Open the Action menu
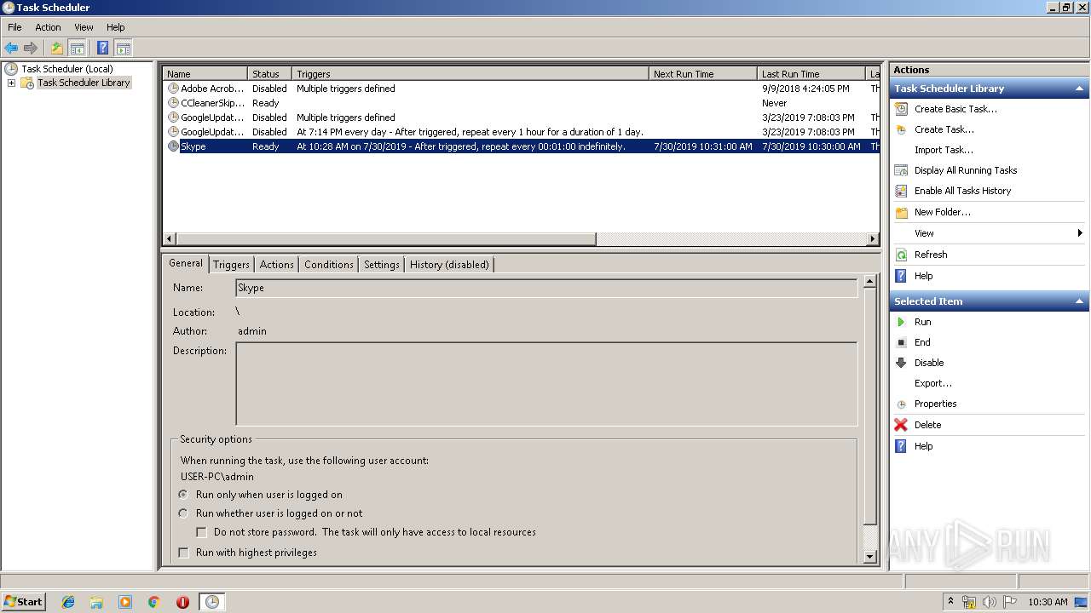 click(48, 27)
